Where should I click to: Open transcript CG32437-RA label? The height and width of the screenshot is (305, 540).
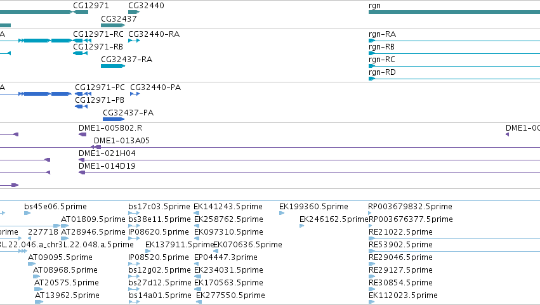[126, 60]
